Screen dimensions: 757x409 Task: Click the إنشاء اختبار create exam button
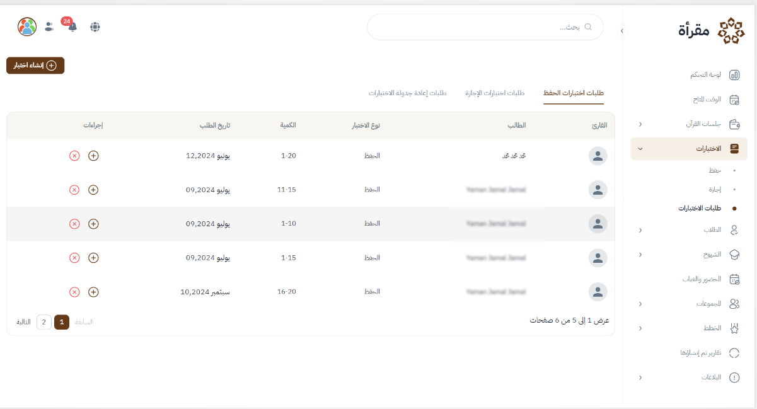[35, 66]
